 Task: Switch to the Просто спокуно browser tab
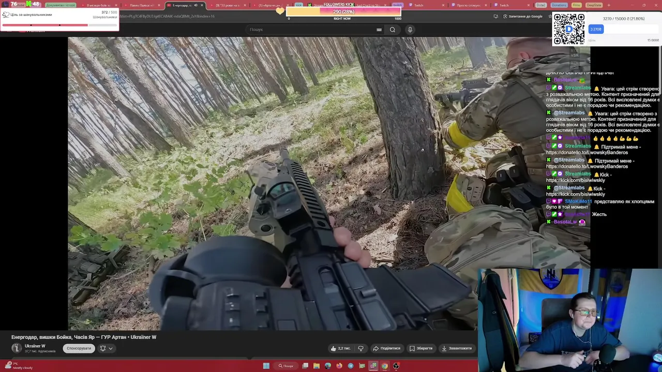[468, 5]
